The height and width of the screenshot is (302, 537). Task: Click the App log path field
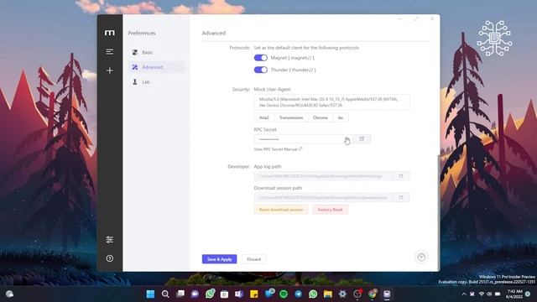[324, 176]
